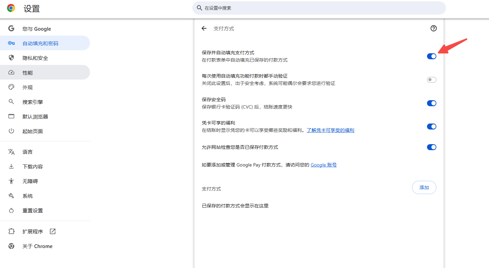Click the translate icon for 语言
The image size is (489, 268).
point(11,152)
